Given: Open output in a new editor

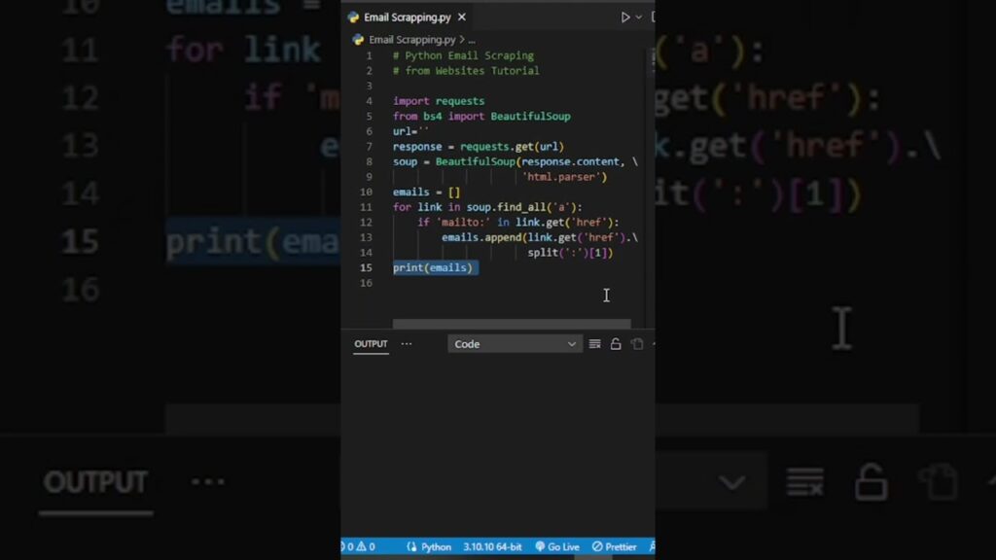Looking at the screenshot, I should (x=637, y=343).
